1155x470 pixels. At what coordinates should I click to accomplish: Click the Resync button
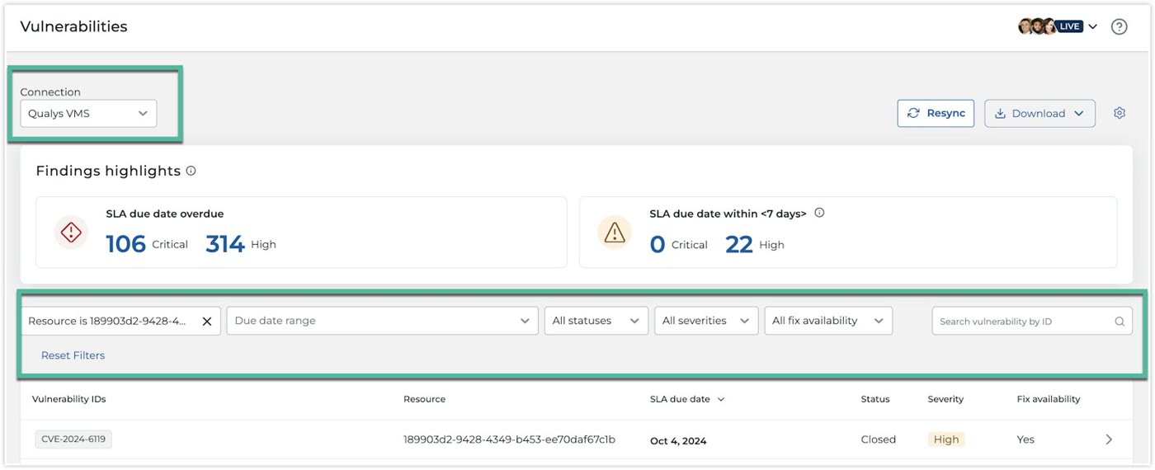point(936,113)
